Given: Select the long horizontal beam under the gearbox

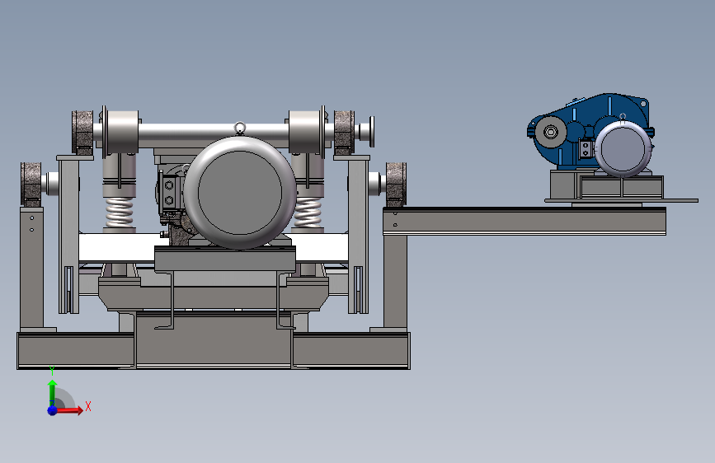Looking at the screenshot, I should tap(524, 221).
